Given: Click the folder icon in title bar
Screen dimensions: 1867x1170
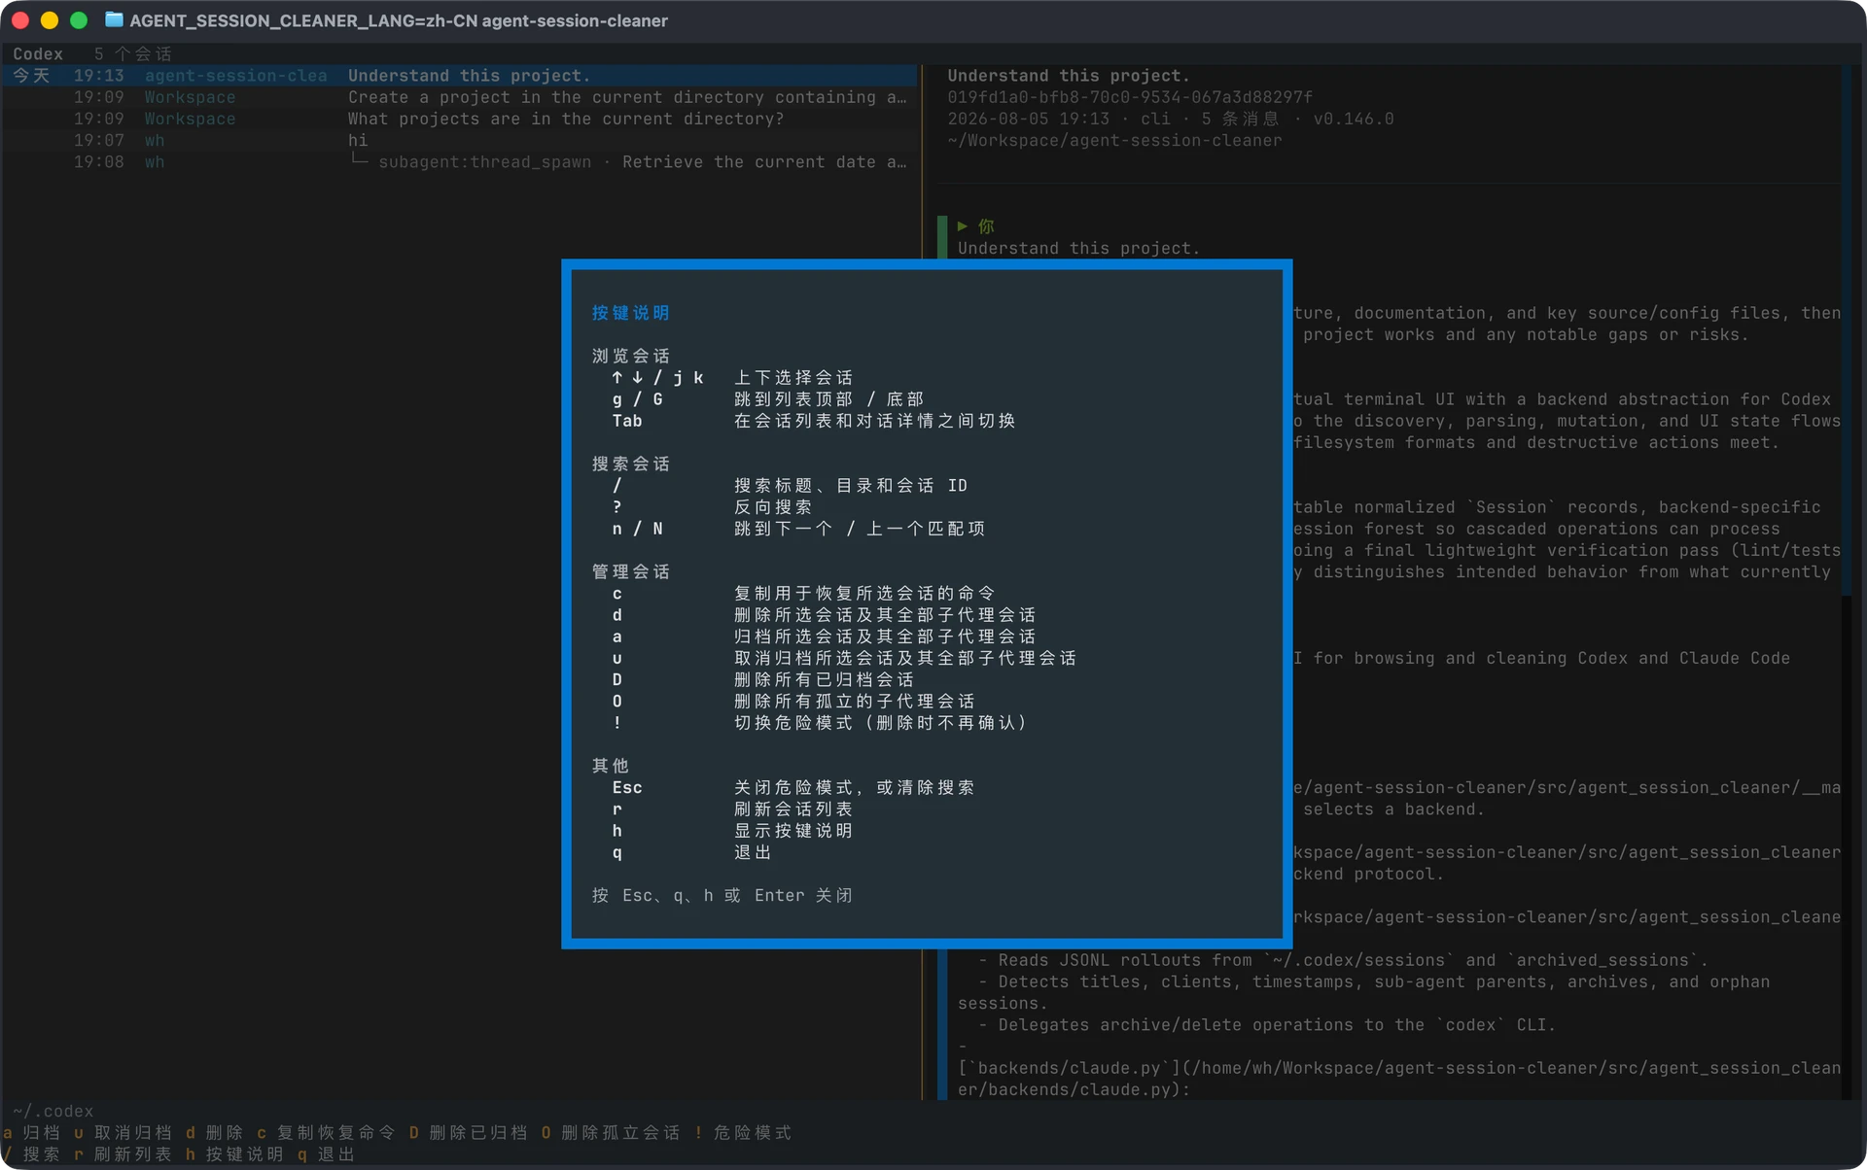Looking at the screenshot, I should pos(114,19).
